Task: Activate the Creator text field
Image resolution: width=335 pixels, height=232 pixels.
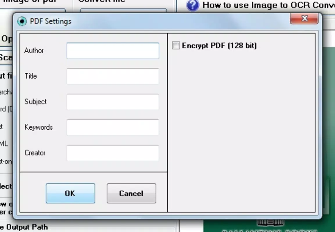Action: 113,153
